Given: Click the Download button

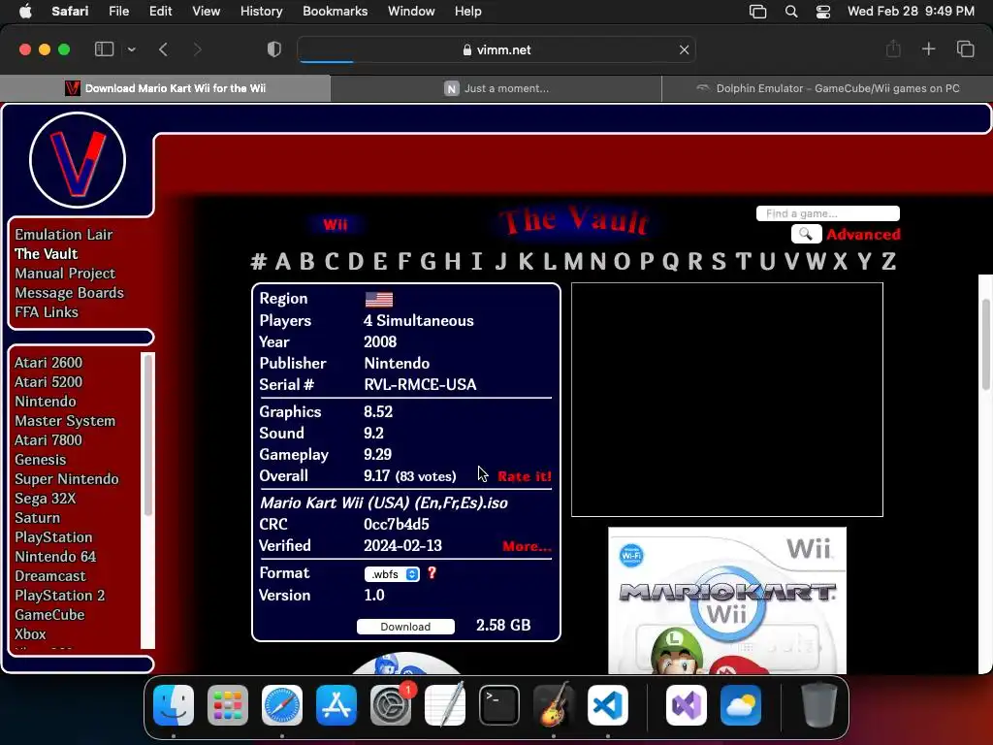Looking at the screenshot, I should point(405,627).
